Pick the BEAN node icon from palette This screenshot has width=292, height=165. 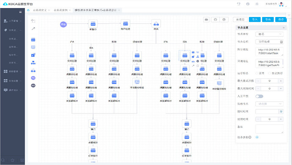click(33, 47)
